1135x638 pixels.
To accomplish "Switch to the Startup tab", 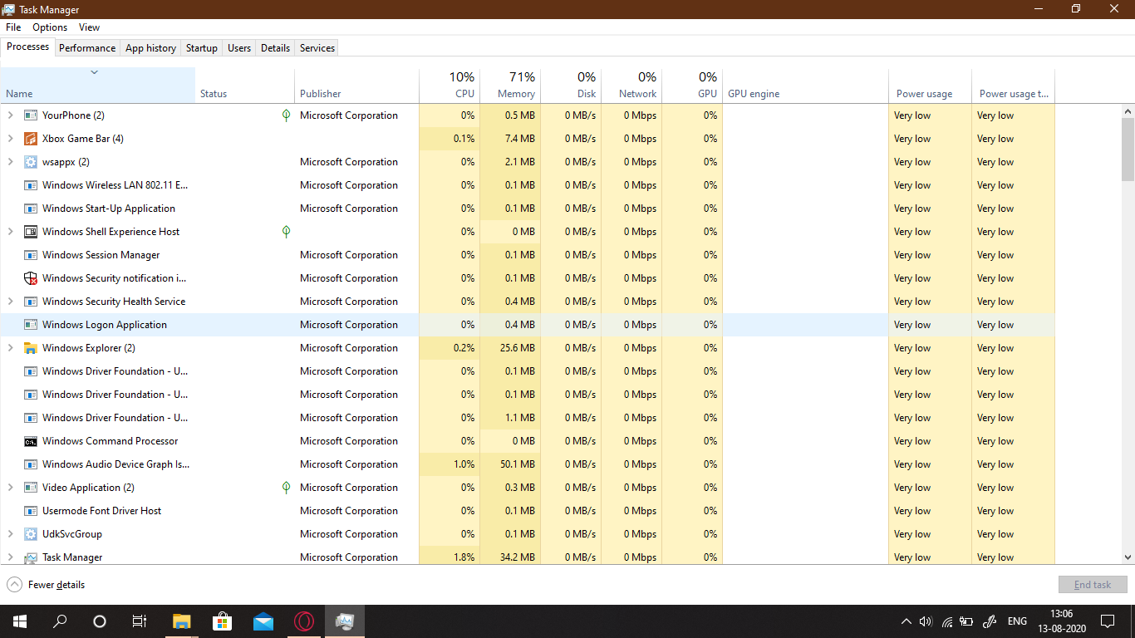I will (x=201, y=48).
